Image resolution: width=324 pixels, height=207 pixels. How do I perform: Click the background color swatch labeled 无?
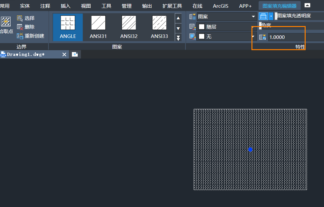[x=202, y=37]
